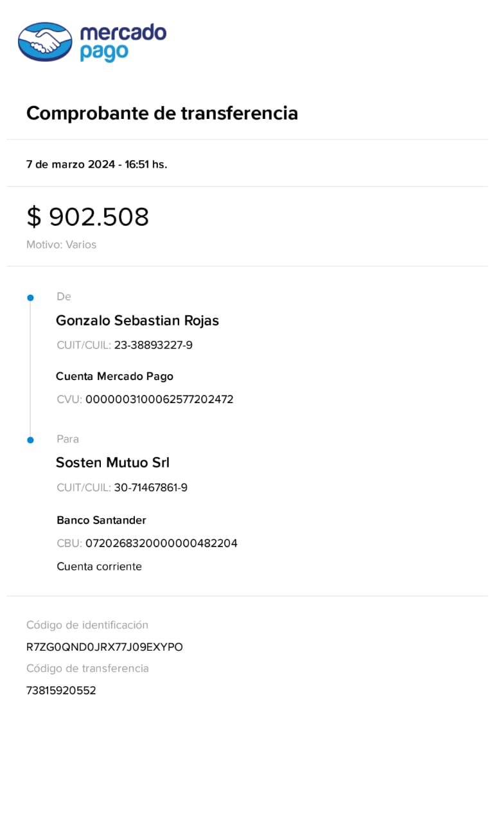Click the mercado pago wordmark text
Viewport: 494px width, 823px height.
click(x=122, y=42)
